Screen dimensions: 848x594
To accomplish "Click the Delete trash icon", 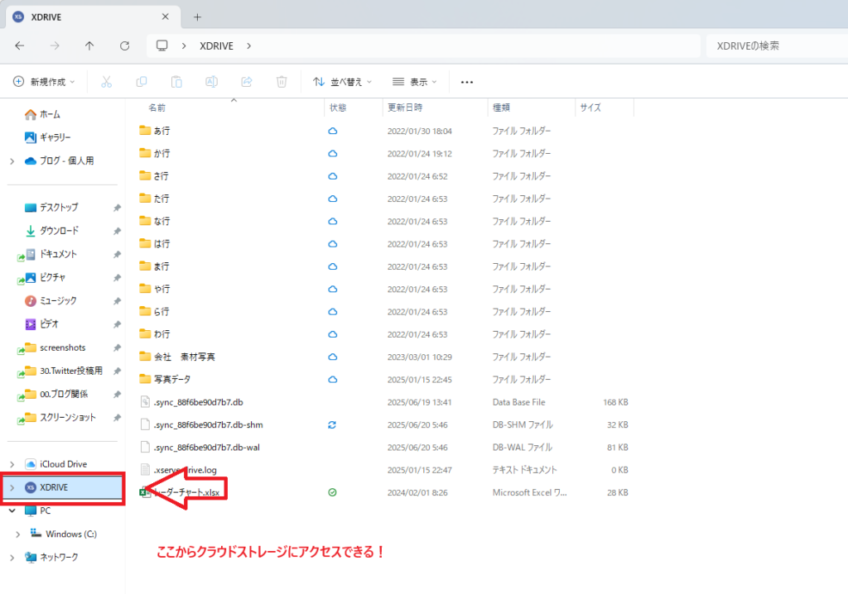I will click(x=282, y=82).
